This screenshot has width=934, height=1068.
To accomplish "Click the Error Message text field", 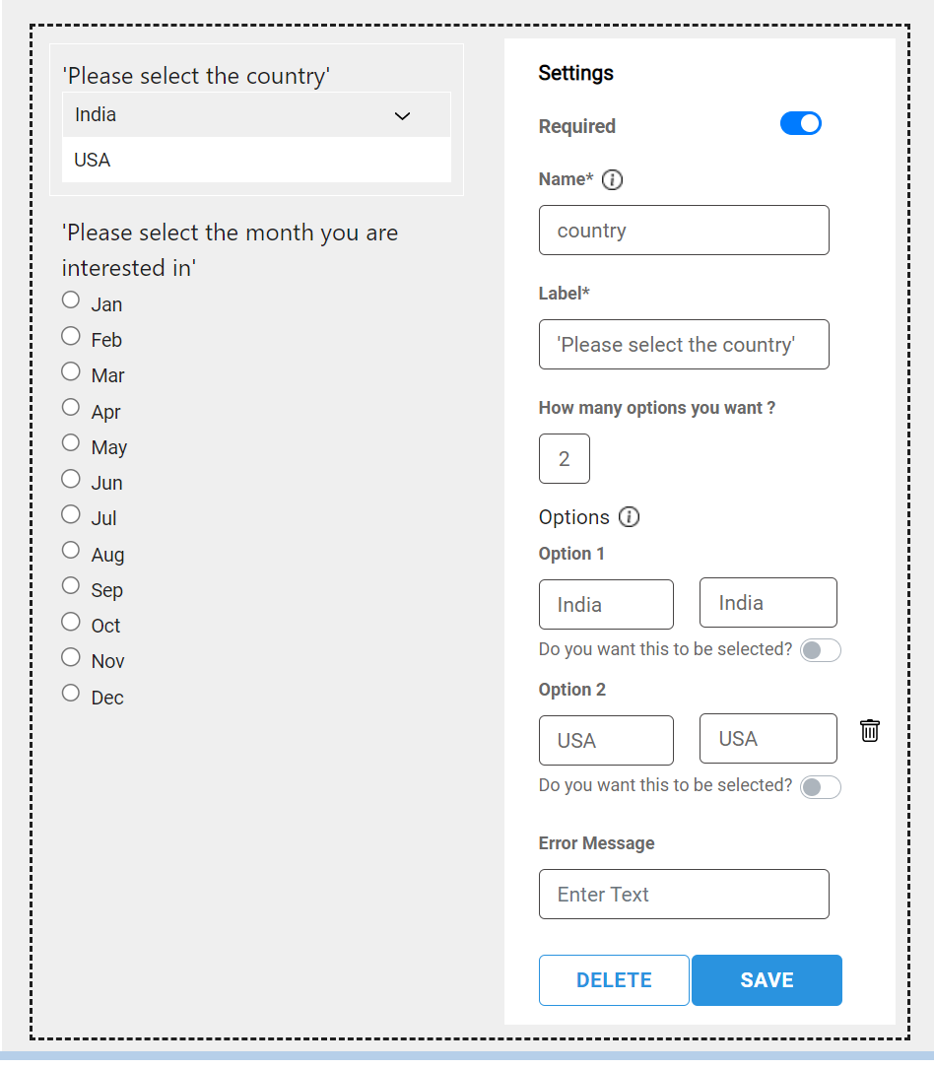I will pyautogui.click(x=684, y=895).
